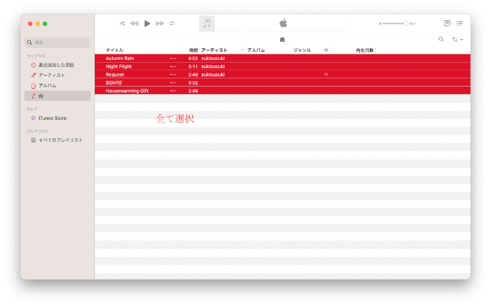Adjust the volume slider knob
Screen dimensions: 491x306
[406, 23]
